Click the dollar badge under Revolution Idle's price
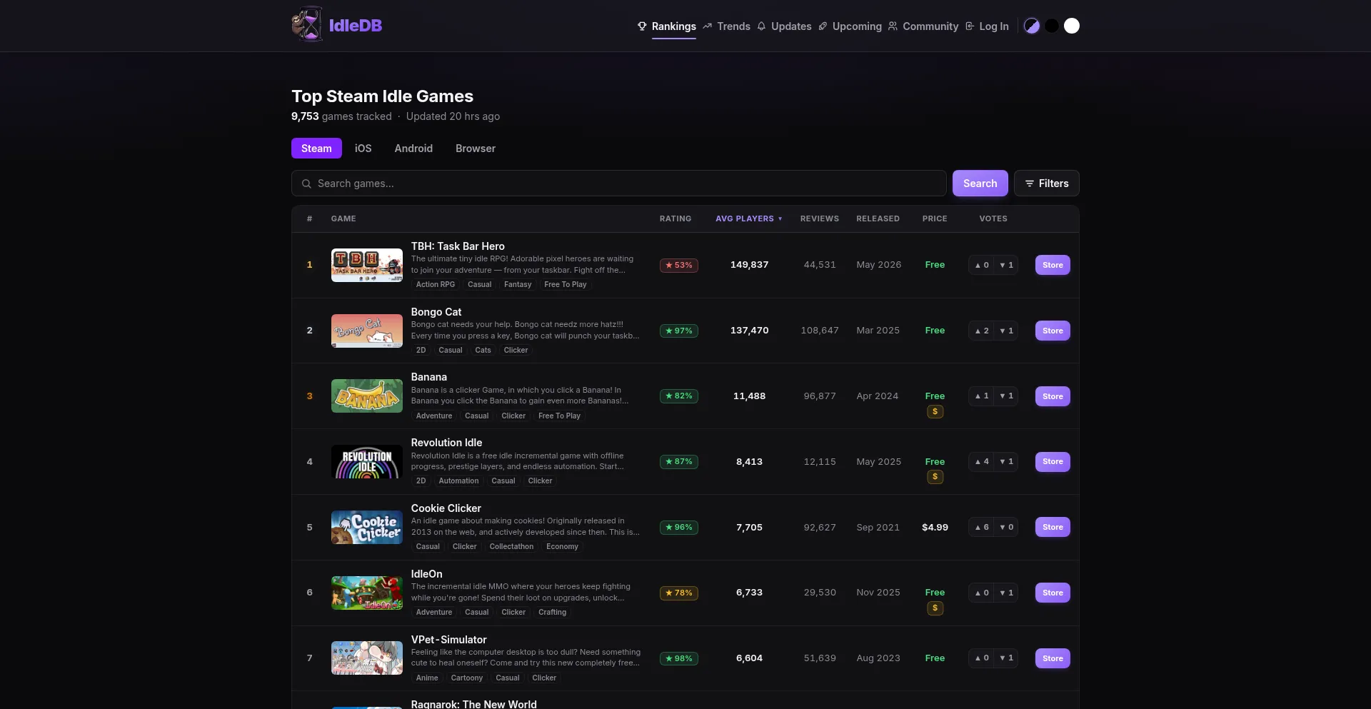The height and width of the screenshot is (709, 1371). tap(935, 476)
